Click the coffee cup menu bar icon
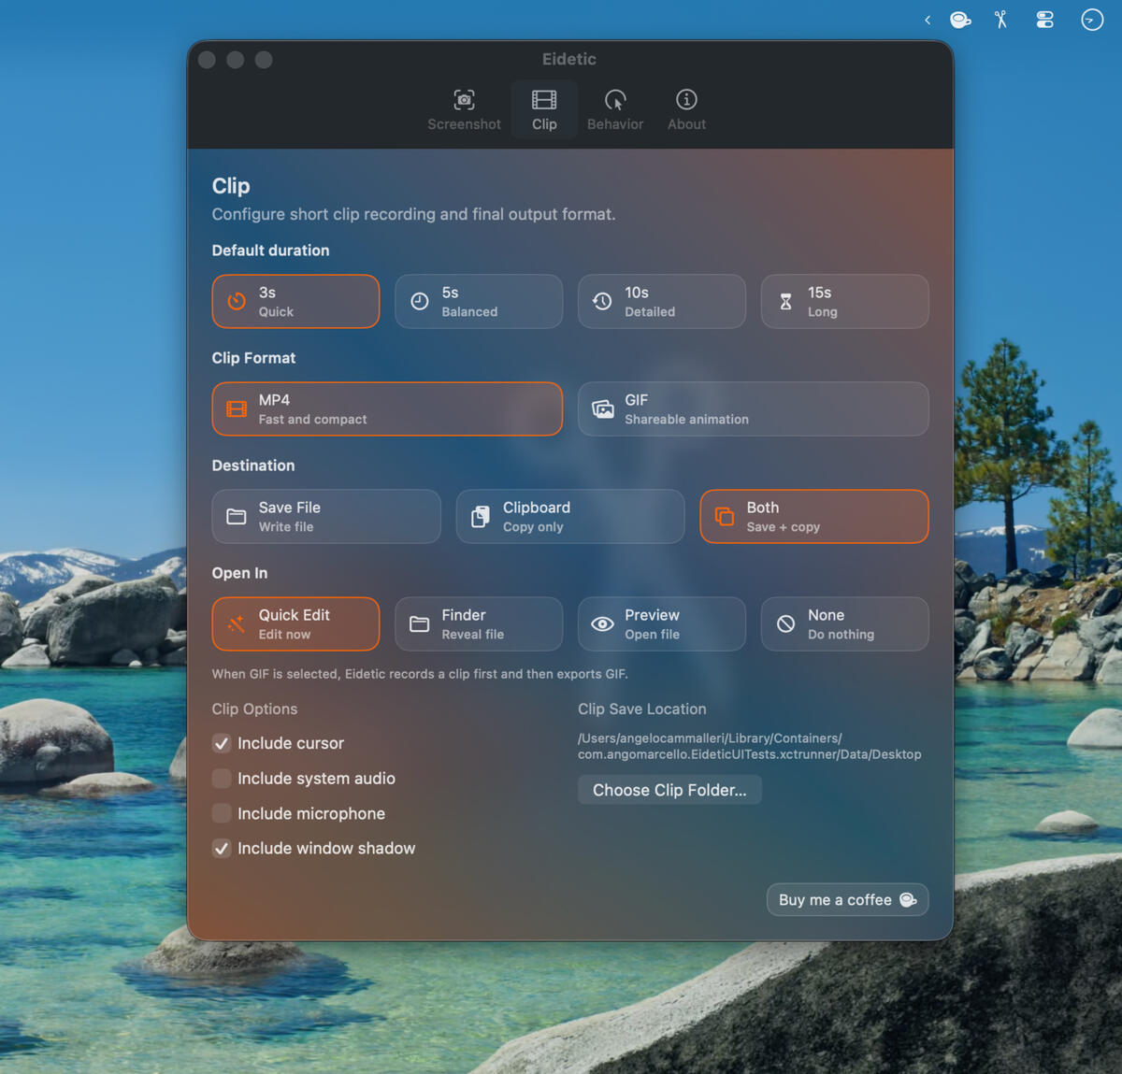The width and height of the screenshot is (1122, 1074). 960,20
